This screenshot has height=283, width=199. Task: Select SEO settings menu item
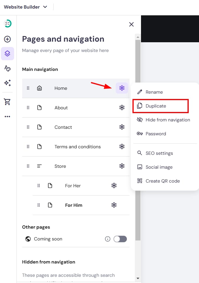pos(159,153)
